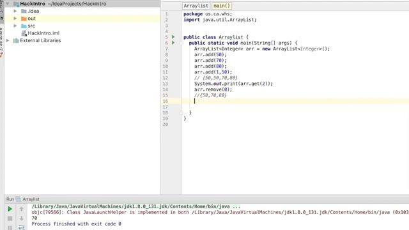
Task: Click the HackIntro.iml file icon
Action: coord(24,33)
